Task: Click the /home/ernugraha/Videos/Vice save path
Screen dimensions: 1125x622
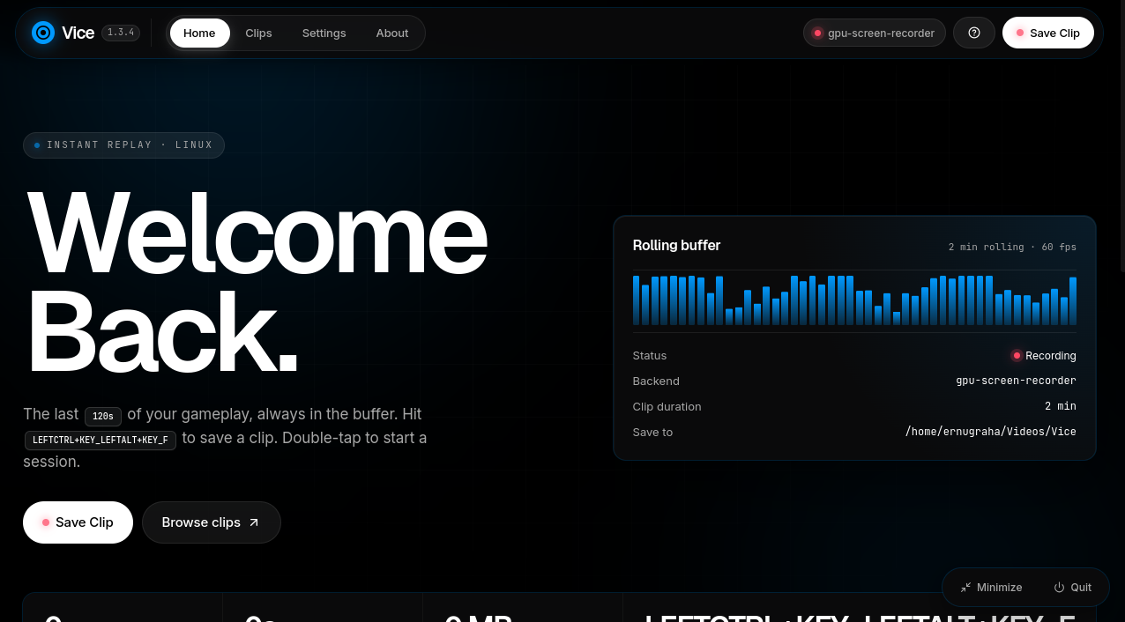Action: pos(990,432)
